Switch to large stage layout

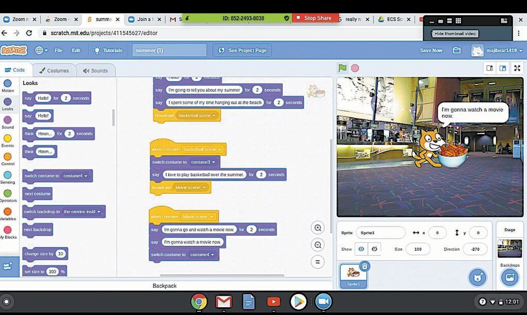point(503,68)
